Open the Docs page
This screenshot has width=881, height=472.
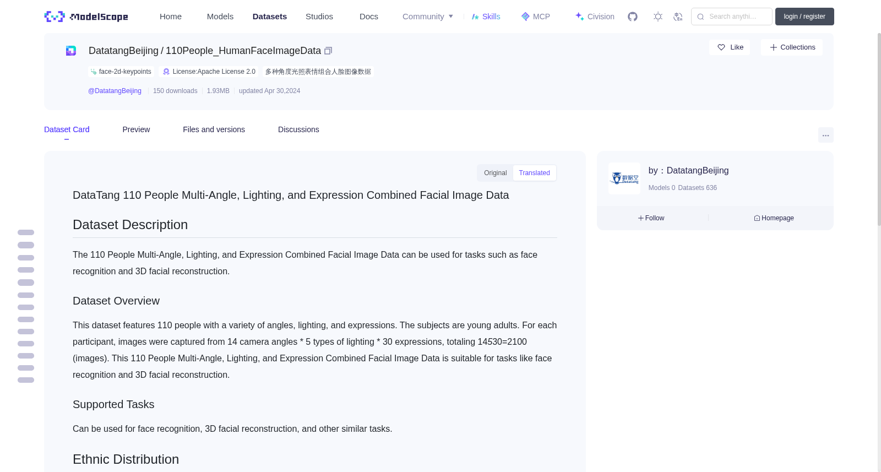point(369,17)
